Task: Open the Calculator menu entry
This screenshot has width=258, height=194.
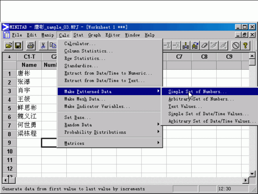Action: (80, 44)
